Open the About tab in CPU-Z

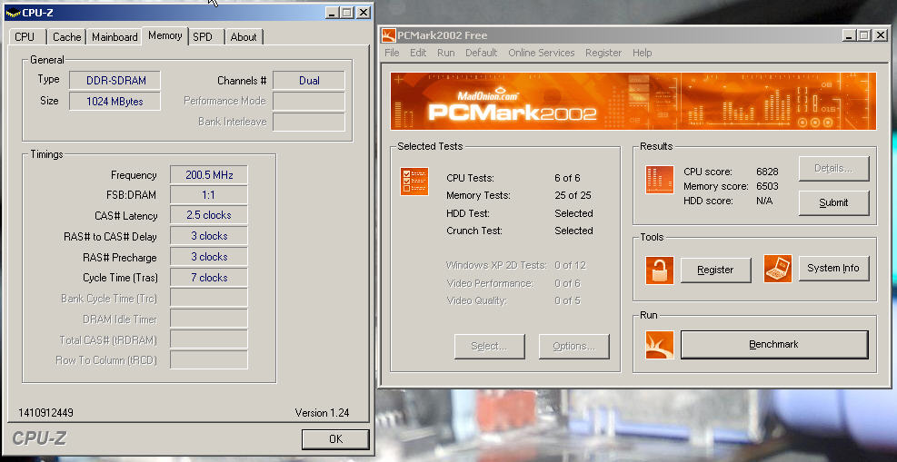(244, 37)
